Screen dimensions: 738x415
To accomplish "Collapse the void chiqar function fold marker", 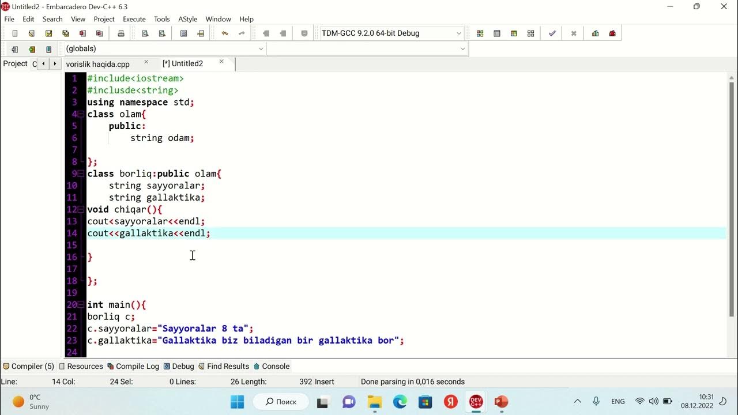I will click(x=81, y=209).
